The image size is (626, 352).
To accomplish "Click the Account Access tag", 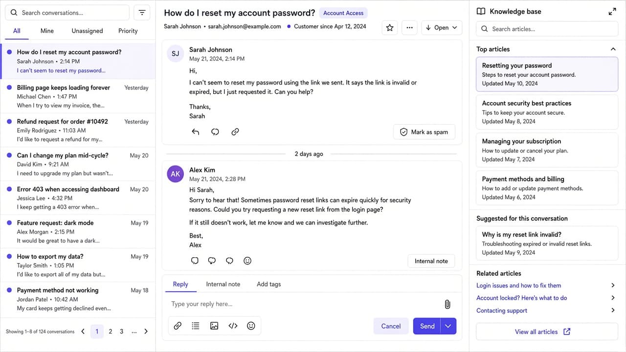I will pos(343,13).
